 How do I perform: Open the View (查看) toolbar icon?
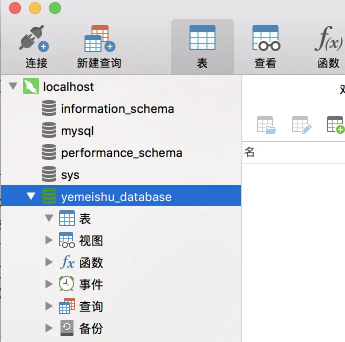coord(266,37)
